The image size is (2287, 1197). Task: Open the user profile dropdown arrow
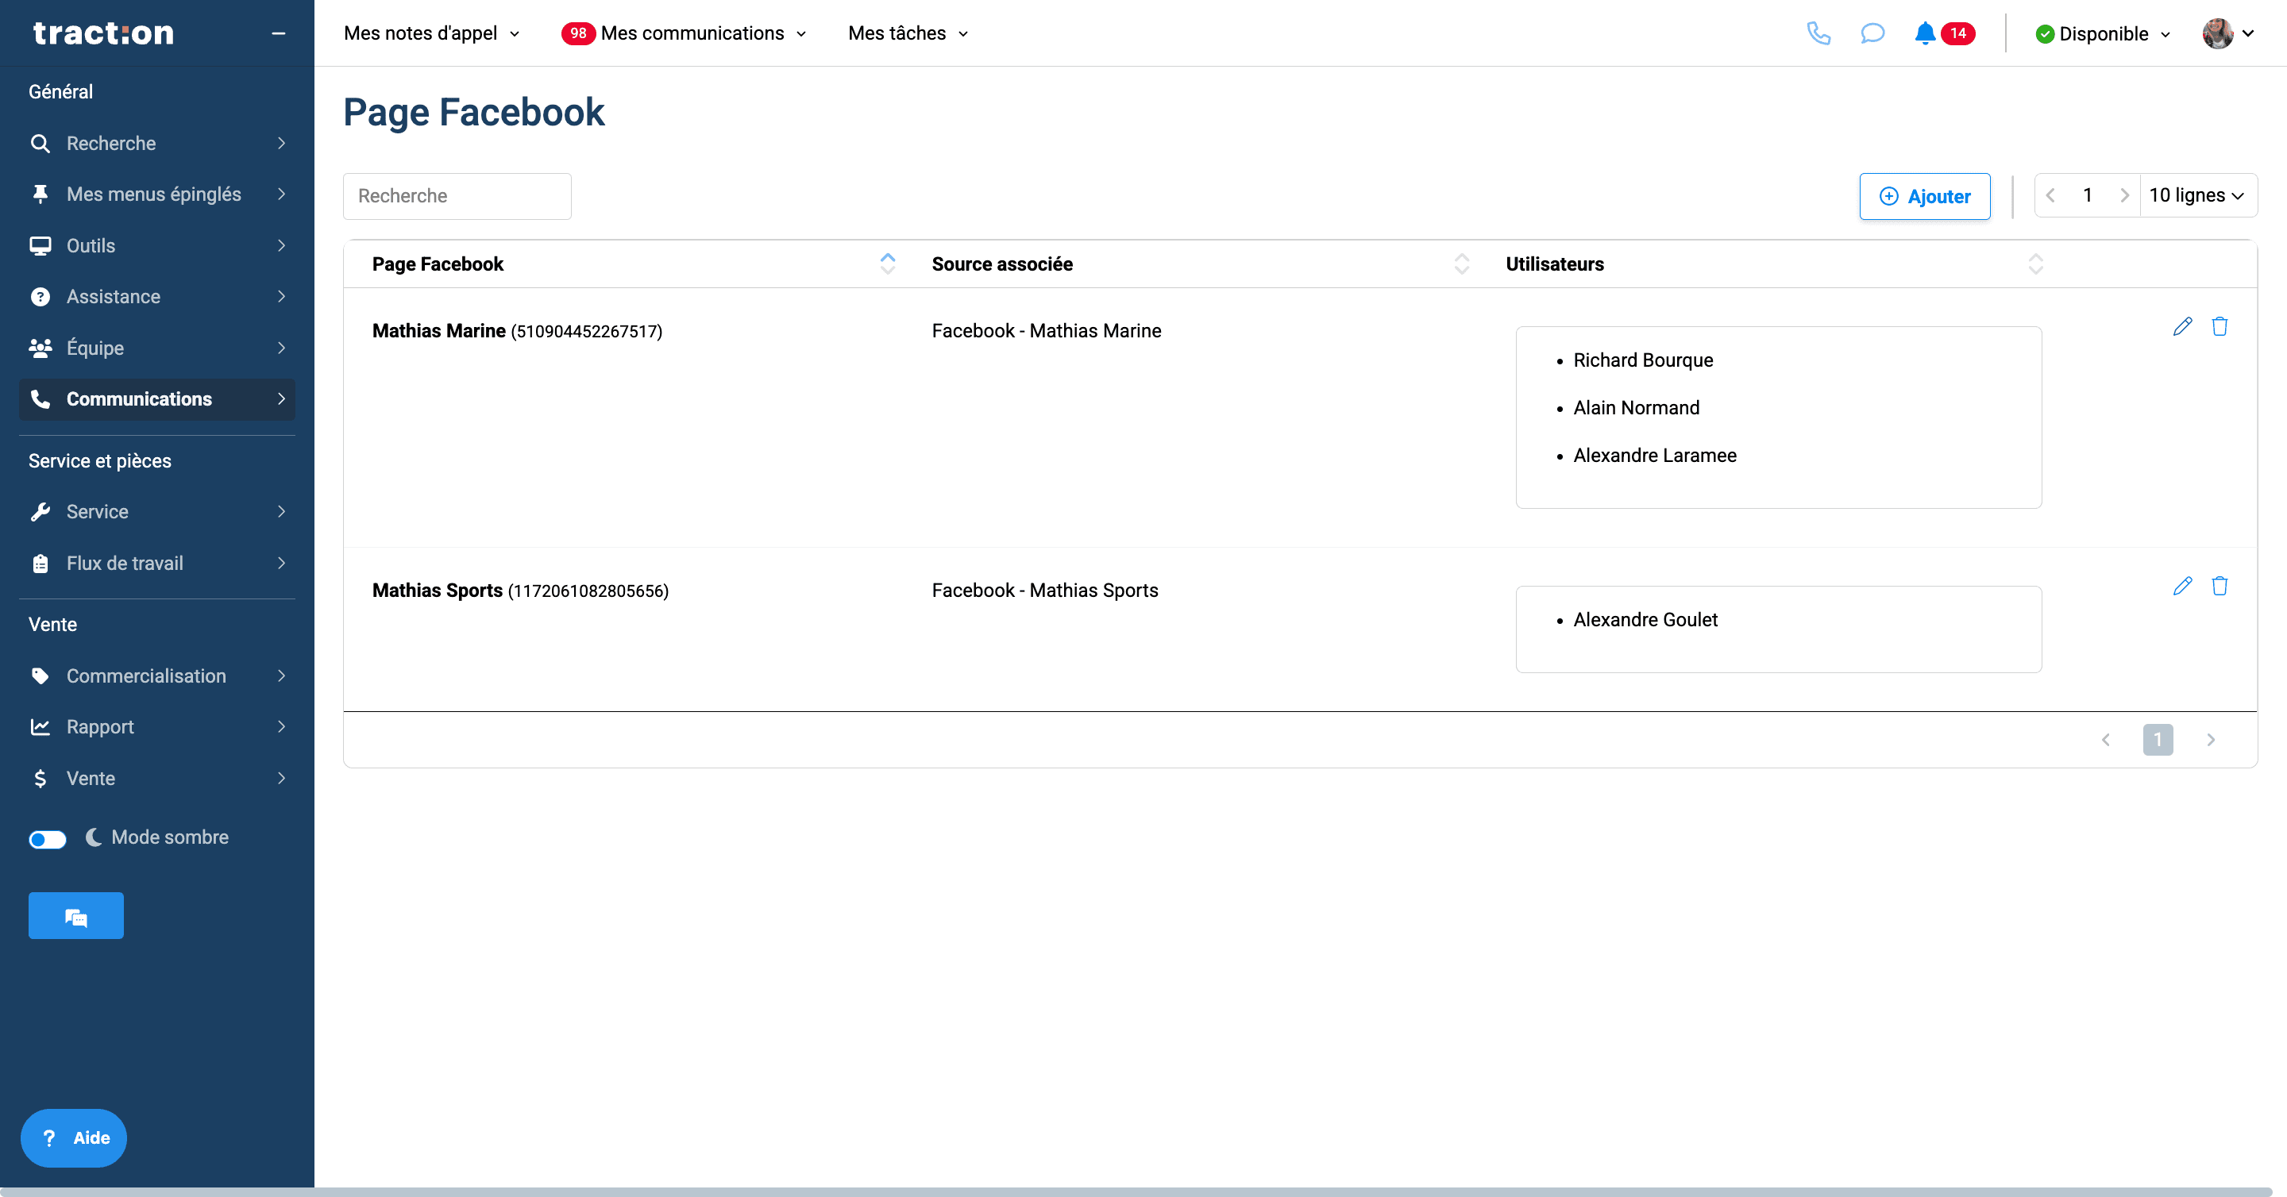(x=2248, y=33)
